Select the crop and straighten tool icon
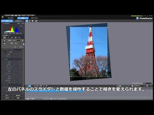 [x=4, y=38]
